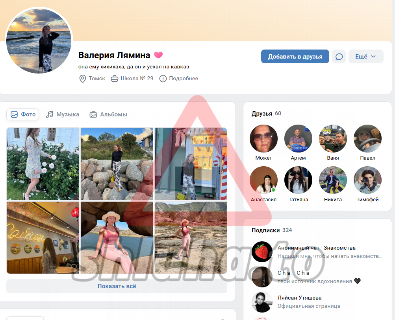Image resolution: width=395 pixels, height=320 pixels.
Task: Open Анонимный чат strawberry community icon
Action: point(262,252)
